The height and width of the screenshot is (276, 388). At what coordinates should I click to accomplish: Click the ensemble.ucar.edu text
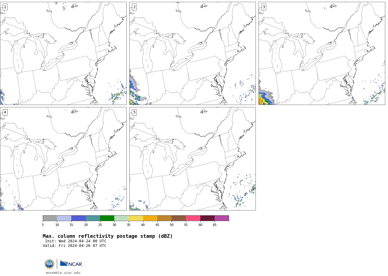(63, 273)
